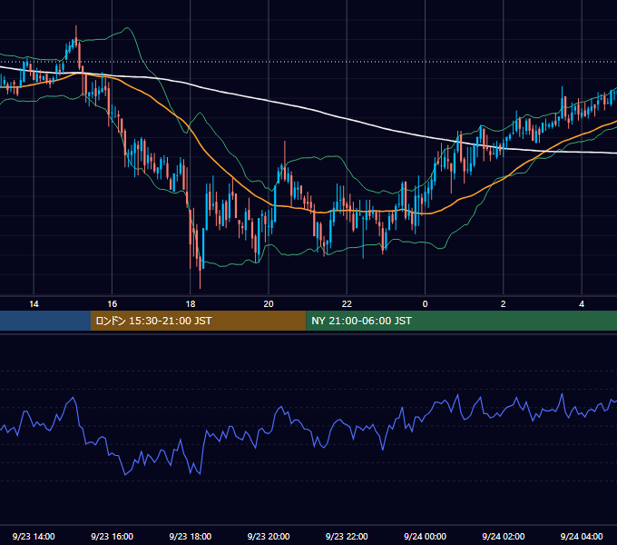Click the 9/23 14:00 date label
617x545 pixels.
[x=34, y=536]
